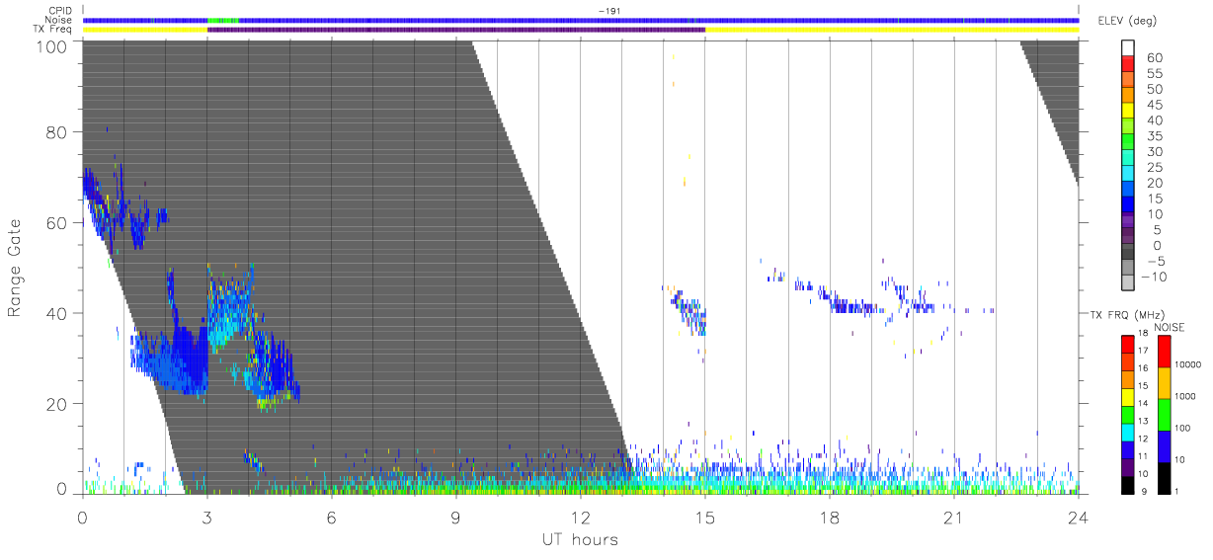Click the black 1–10 NOISE segment
1213x560 pixels.
1165,477
